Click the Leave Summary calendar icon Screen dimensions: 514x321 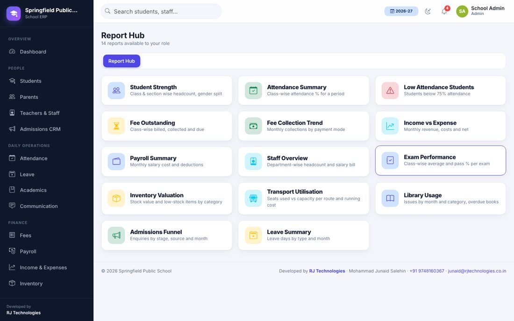(x=253, y=235)
